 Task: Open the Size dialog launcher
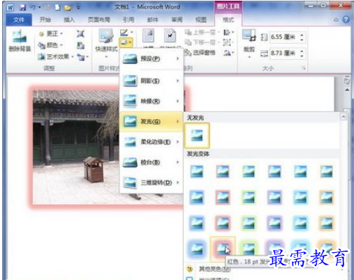(304, 68)
